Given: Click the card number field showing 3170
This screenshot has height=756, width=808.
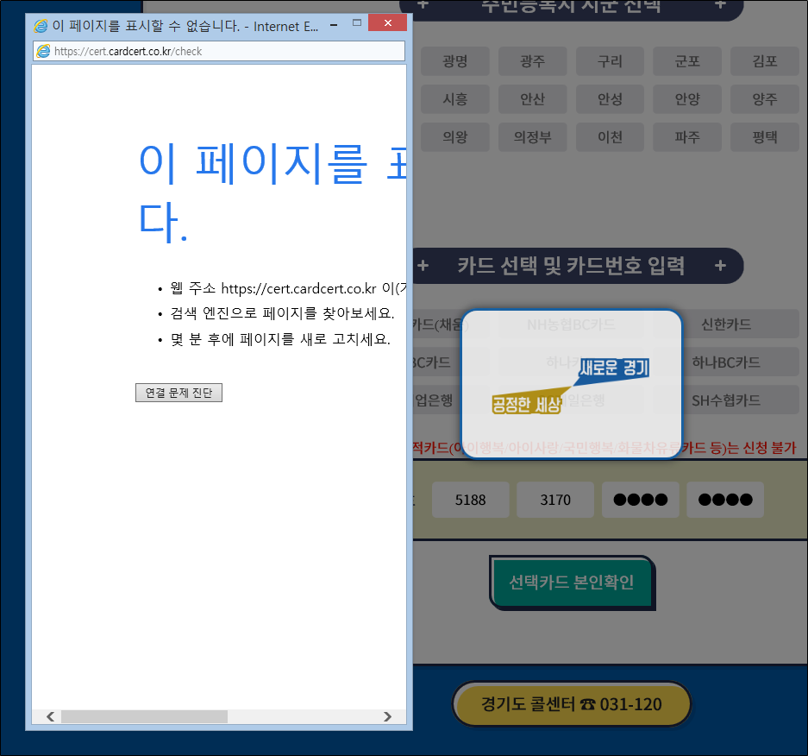Looking at the screenshot, I should tap(555, 500).
